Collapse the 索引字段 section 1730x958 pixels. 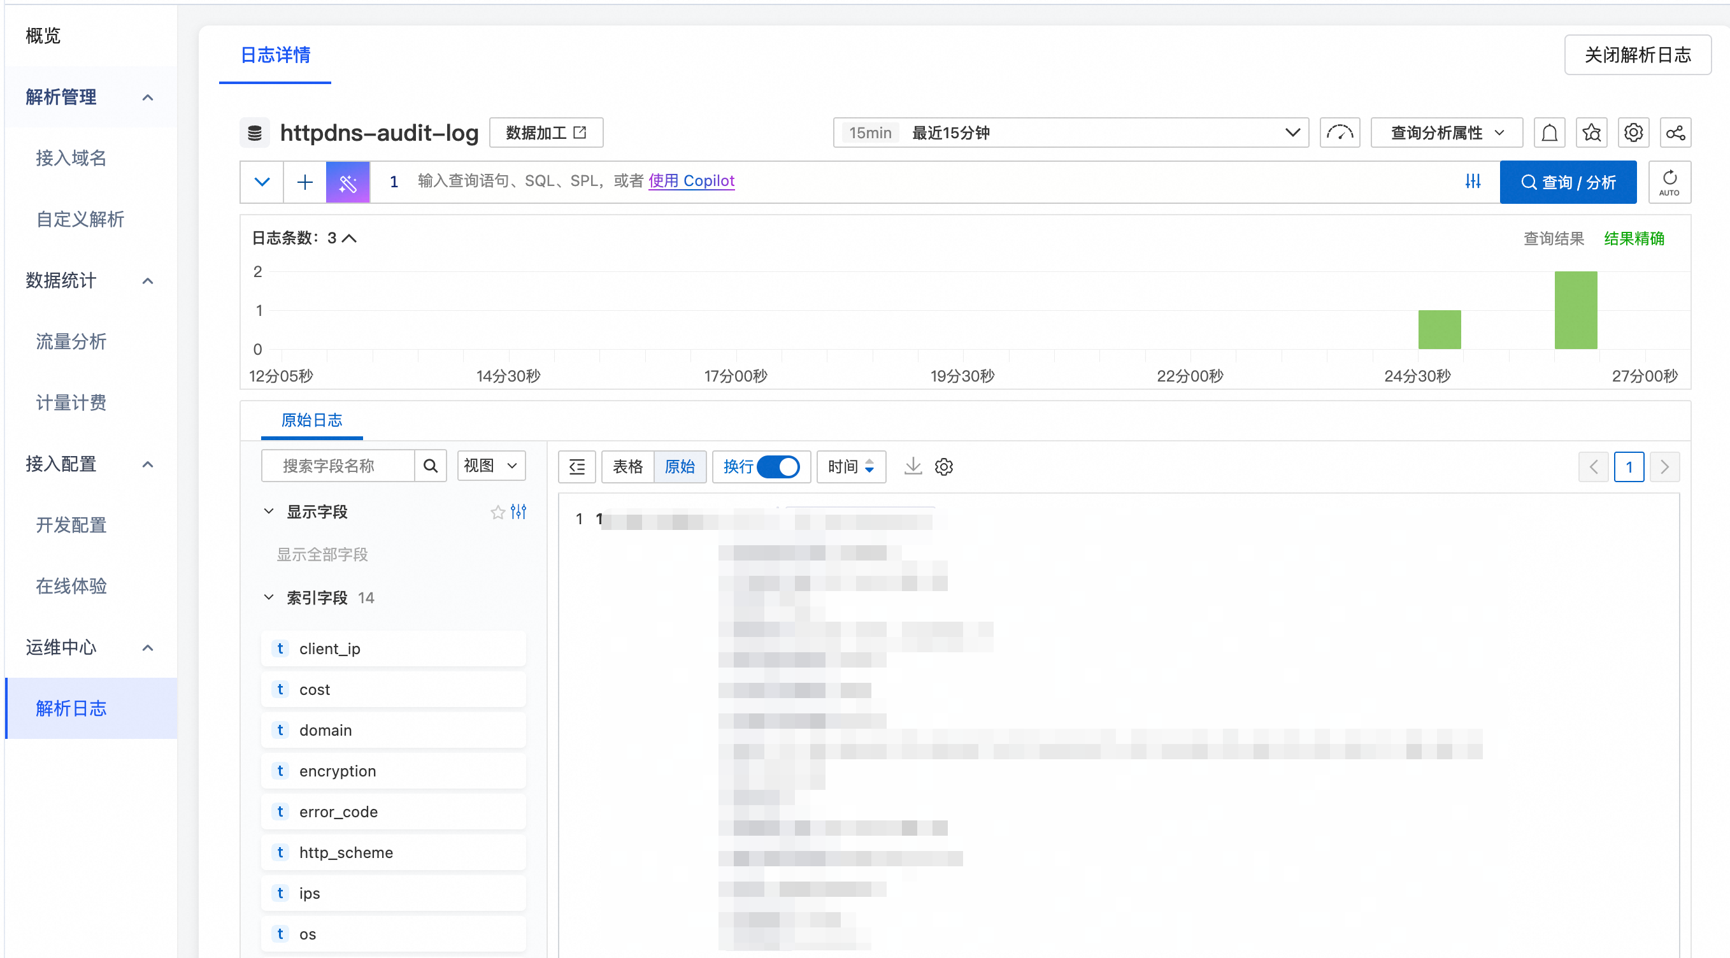point(269,597)
